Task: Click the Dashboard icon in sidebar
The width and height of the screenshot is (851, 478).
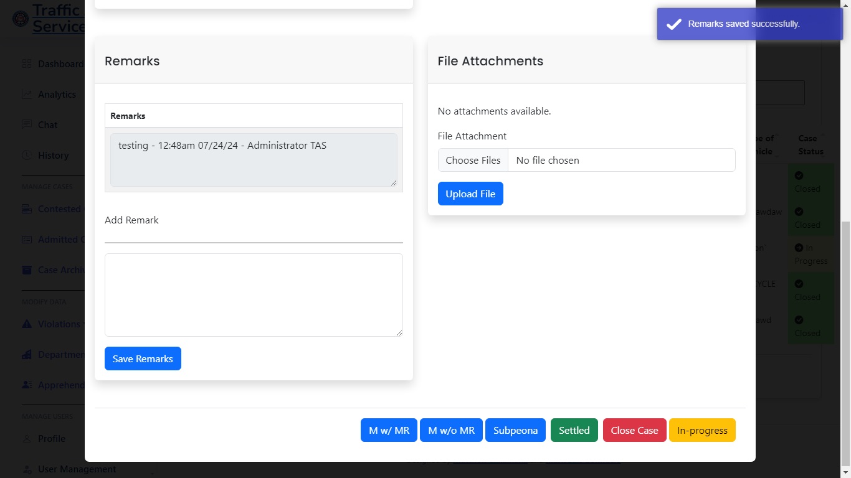Action: pyautogui.click(x=27, y=64)
